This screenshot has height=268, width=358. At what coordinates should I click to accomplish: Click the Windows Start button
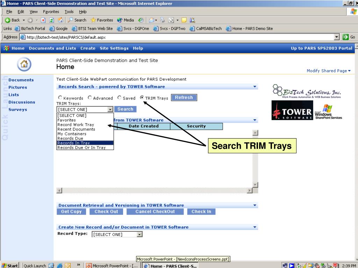click(x=10, y=265)
